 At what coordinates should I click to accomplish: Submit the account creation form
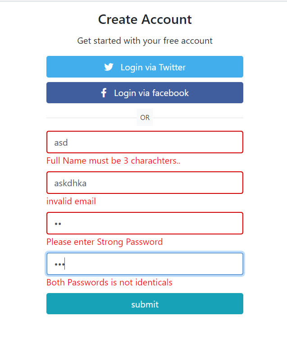tap(145, 304)
